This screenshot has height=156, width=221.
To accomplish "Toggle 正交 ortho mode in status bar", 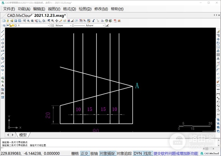I will [85, 153].
